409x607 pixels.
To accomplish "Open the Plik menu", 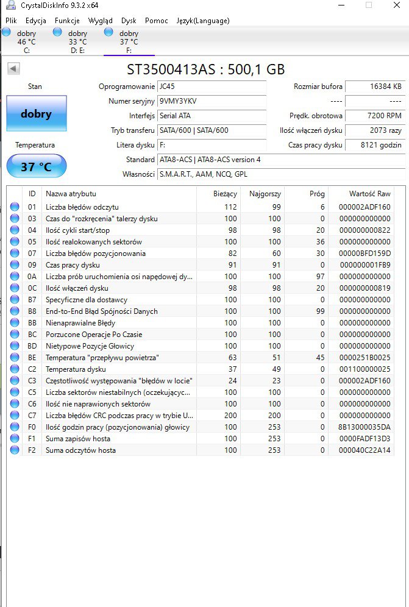I will pos(11,21).
